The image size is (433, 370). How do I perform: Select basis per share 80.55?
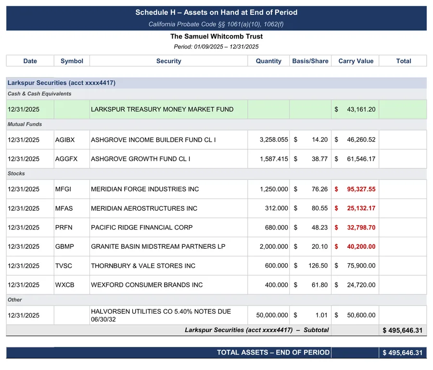[x=319, y=208]
